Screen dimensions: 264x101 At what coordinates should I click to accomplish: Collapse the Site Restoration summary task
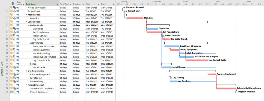pyautogui.click(x=26, y=71)
